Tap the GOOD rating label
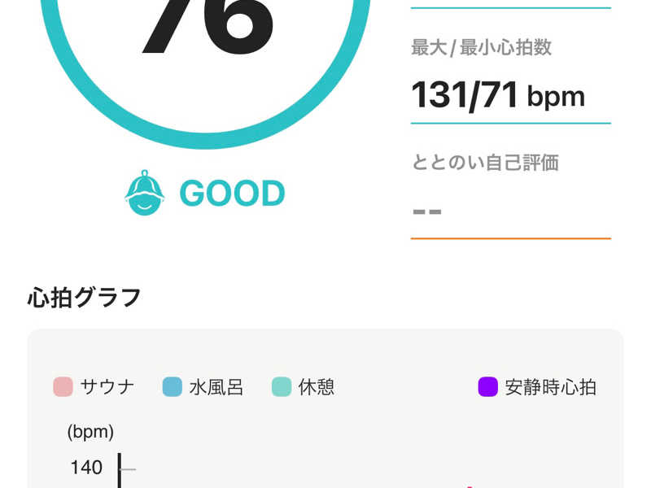 (x=232, y=194)
